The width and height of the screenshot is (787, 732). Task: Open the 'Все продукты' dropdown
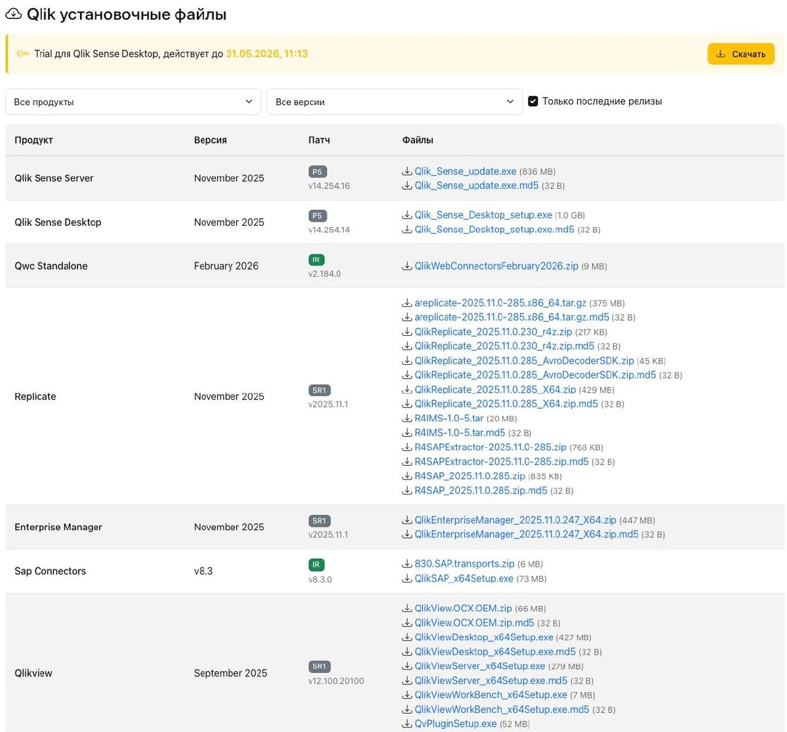(x=133, y=102)
